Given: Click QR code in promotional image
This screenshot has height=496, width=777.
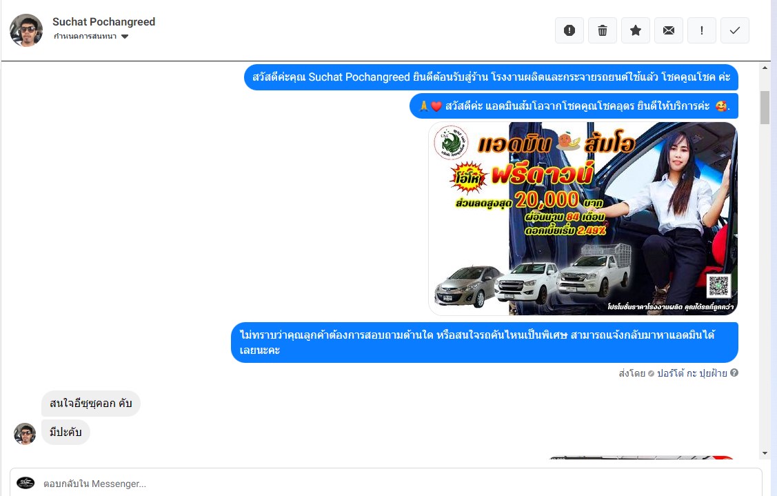Looking at the screenshot, I should pos(718,286).
